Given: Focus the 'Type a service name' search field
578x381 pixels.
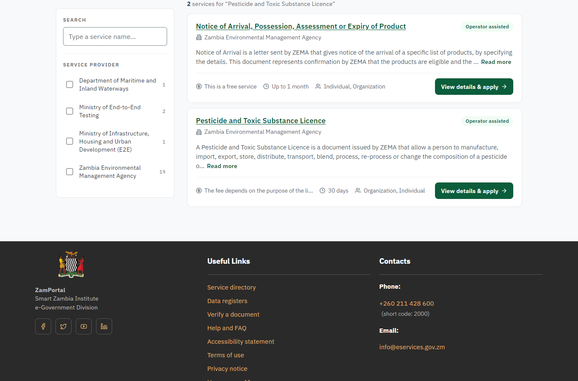Looking at the screenshot, I should (115, 36).
